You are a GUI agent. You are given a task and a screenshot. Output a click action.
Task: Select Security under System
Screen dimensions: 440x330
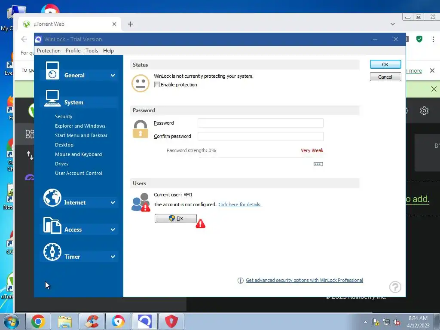pos(64,116)
